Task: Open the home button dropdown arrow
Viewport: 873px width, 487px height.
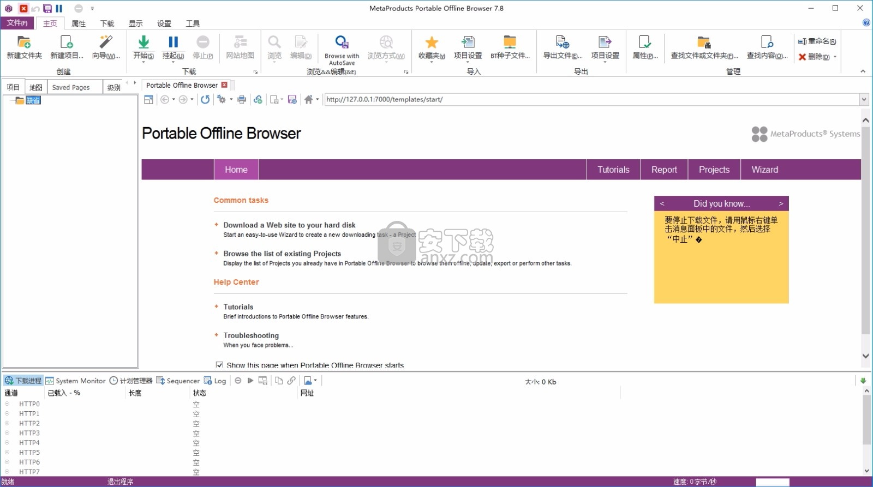Action: pyautogui.click(x=317, y=99)
